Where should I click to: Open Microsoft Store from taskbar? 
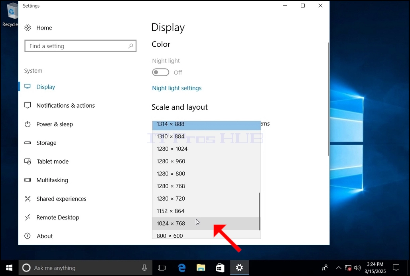[x=220, y=268]
